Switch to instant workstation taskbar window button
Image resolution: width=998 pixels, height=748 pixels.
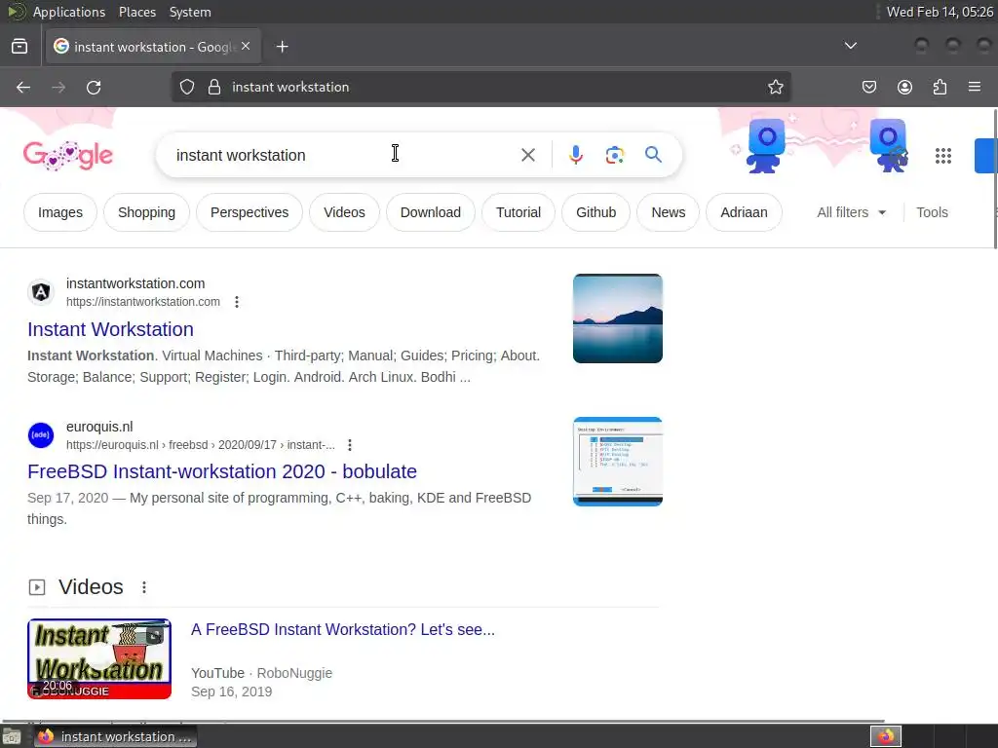click(114, 736)
